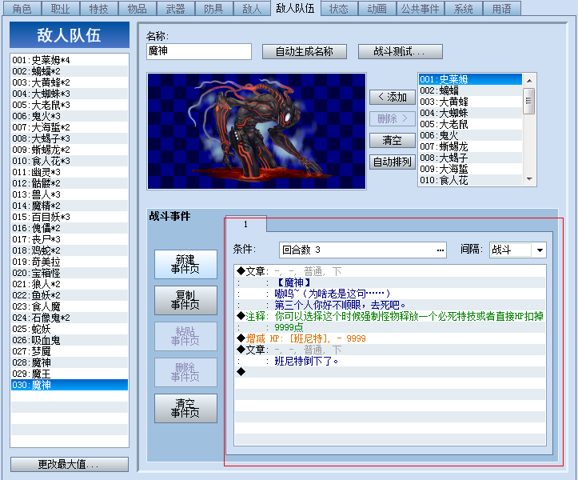578x480 pixels.
Task: Select enemy 009:大海蜇 in the enemy list
Action: pyautogui.click(x=470, y=169)
